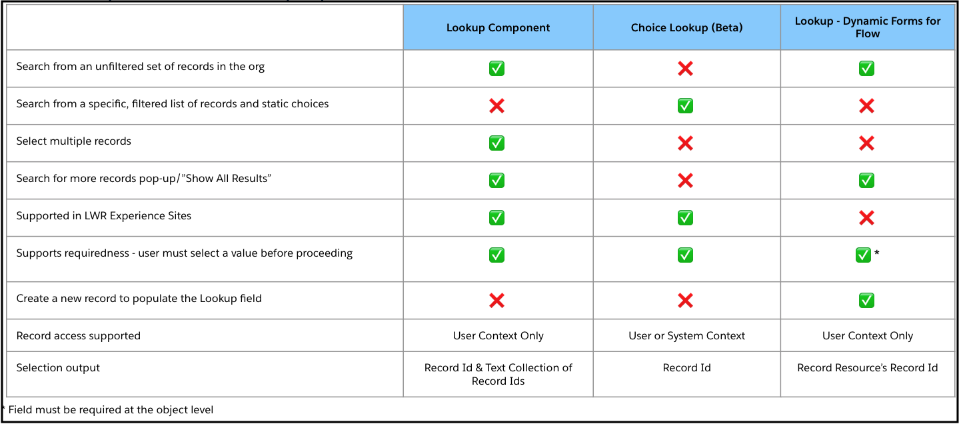Select Lookup - Dynamic Forms for Flow header
This screenshot has height=424, width=959.
(867, 27)
